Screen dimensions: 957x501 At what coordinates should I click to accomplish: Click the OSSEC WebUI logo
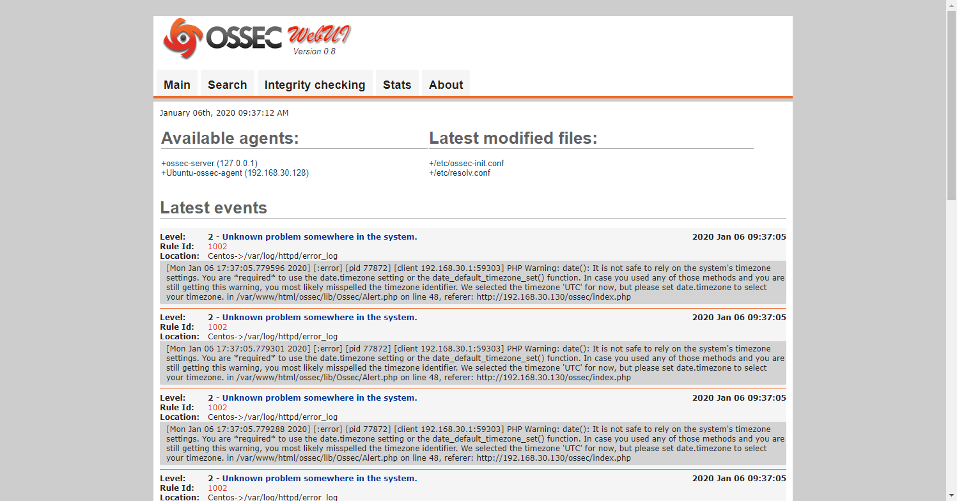click(257, 39)
